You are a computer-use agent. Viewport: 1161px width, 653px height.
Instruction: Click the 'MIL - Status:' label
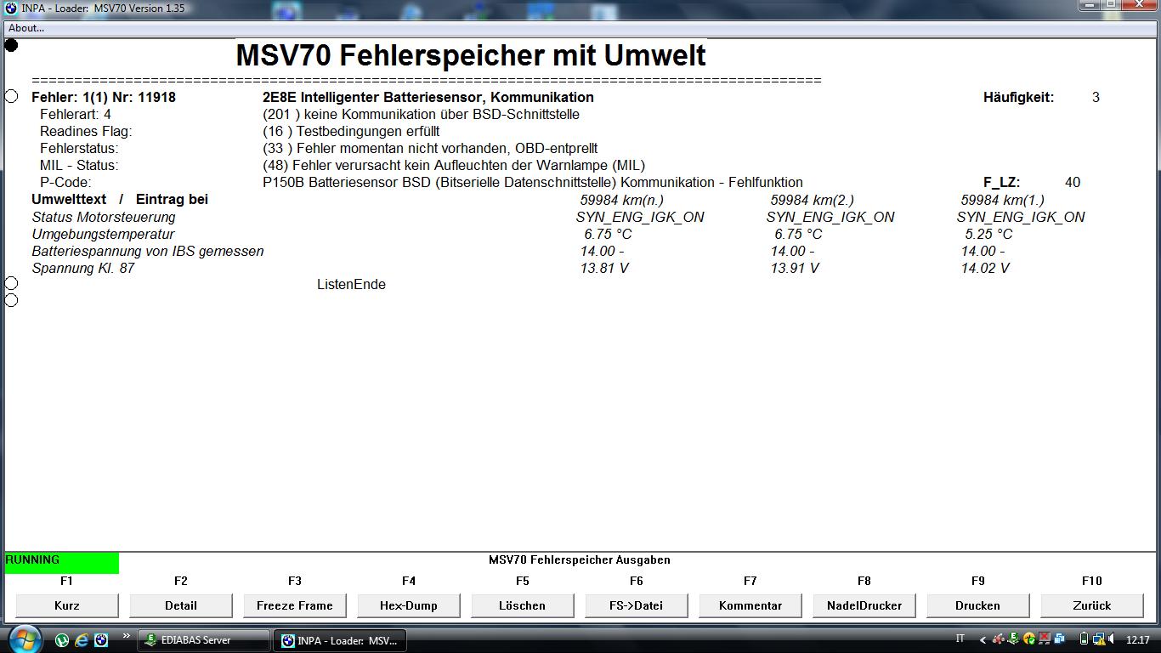pos(79,166)
